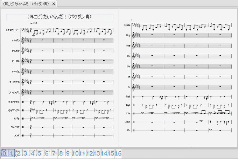Jump to page 5 in the navigator

tap(40, 153)
